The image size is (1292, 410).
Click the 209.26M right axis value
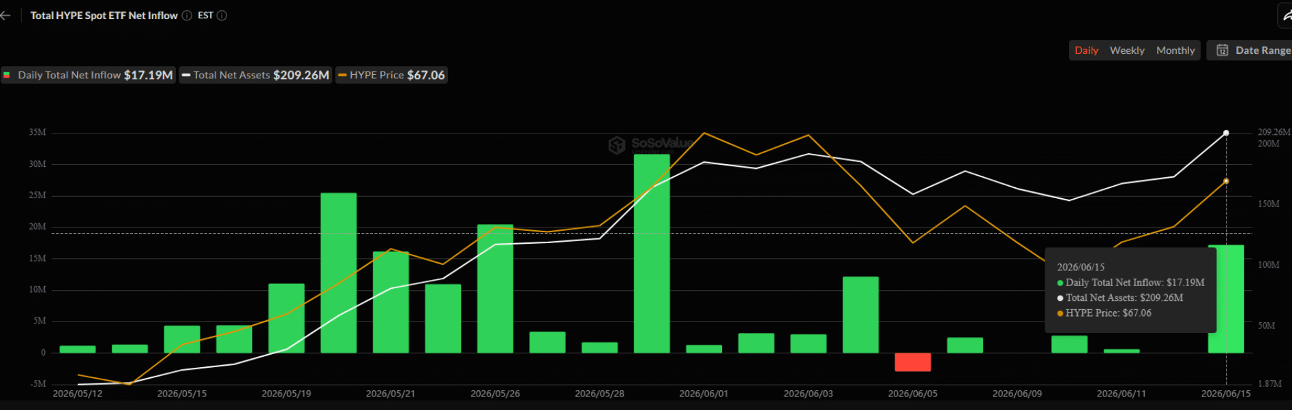pyautogui.click(x=1274, y=132)
